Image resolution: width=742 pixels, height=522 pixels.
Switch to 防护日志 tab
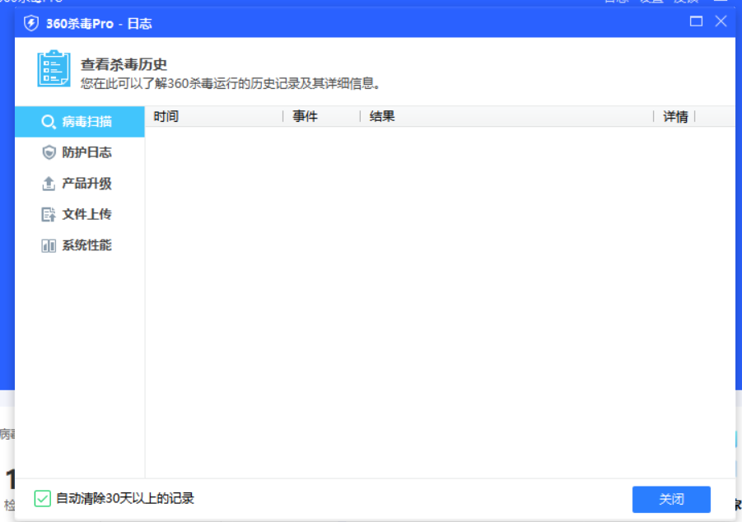(80, 152)
